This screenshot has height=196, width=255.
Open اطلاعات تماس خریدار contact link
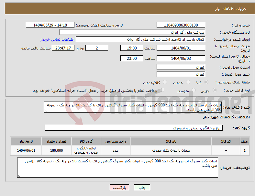[57, 39]
